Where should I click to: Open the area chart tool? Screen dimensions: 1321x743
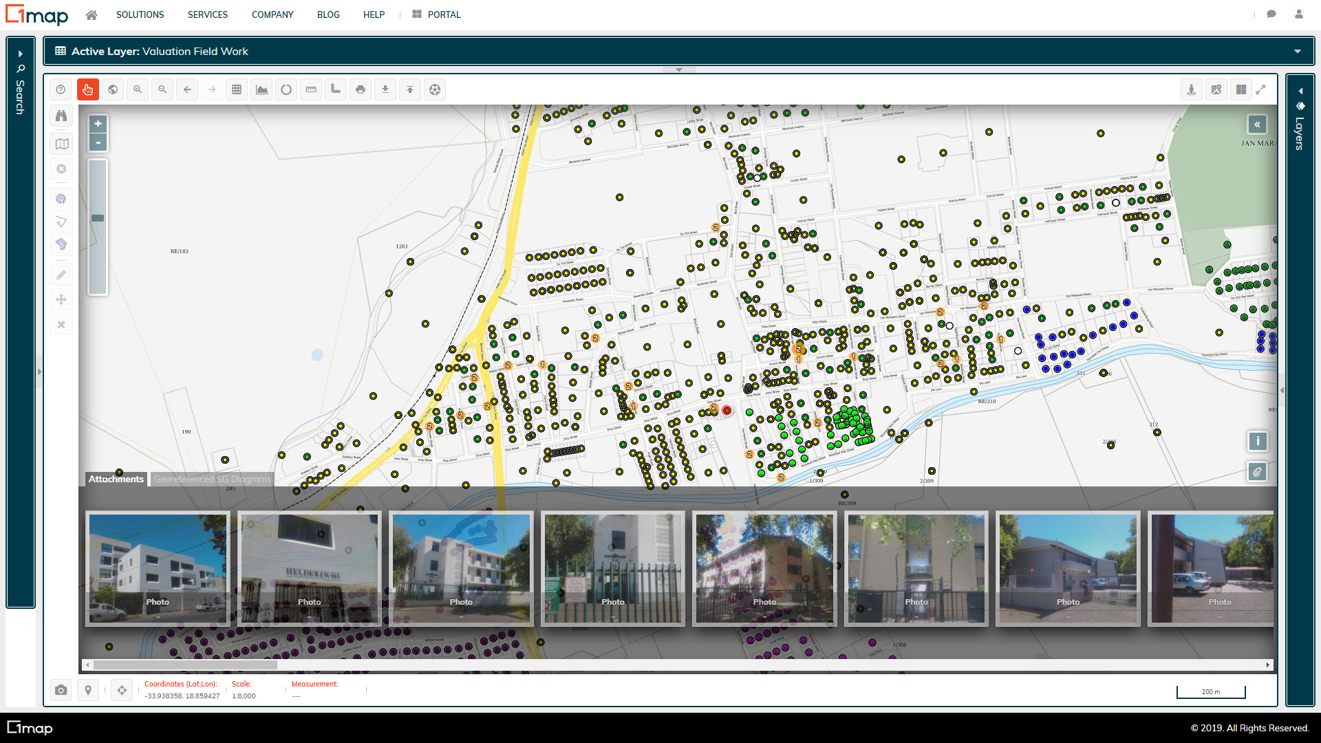261,89
